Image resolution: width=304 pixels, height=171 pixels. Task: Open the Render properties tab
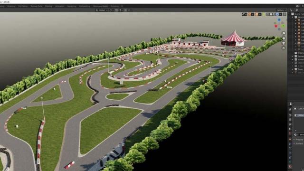(x=290, y=115)
